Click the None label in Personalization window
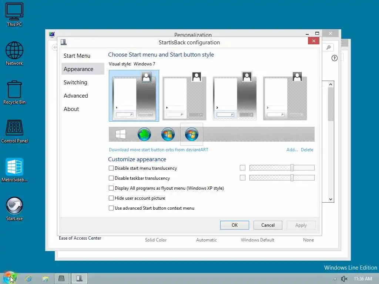Viewport: 379px width, 284px height. [308, 240]
